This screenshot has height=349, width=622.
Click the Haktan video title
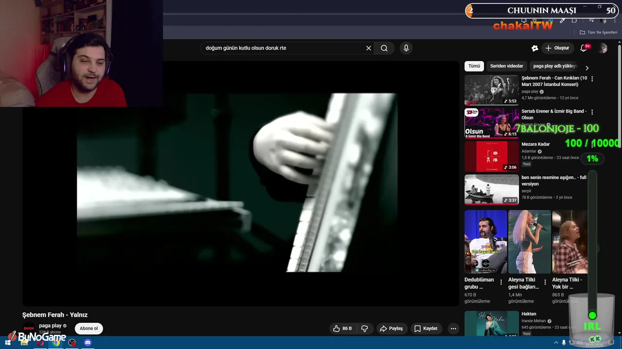529,314
